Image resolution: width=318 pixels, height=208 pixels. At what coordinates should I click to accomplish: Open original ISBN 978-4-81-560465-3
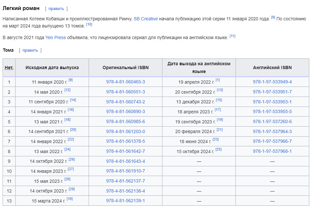[126, 82]
